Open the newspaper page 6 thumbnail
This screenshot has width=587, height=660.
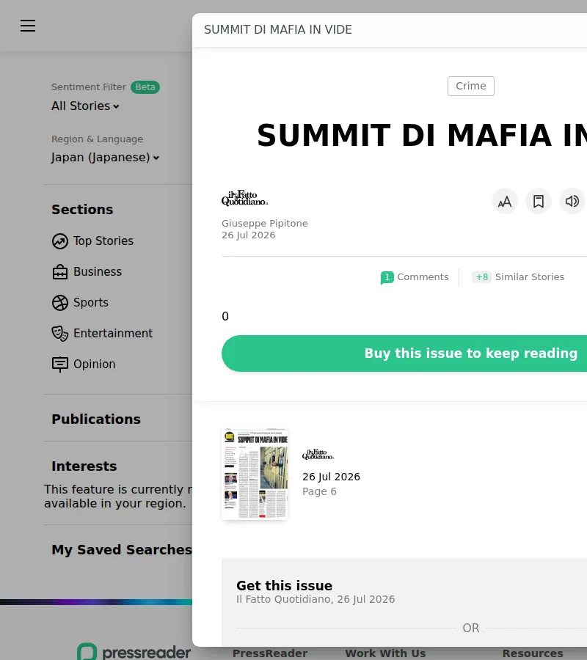[x=255, y=474]
